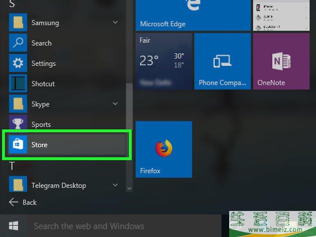Go Back using the Back label
The height and width of the screenshot is (237, 316).
coord(30,202)
